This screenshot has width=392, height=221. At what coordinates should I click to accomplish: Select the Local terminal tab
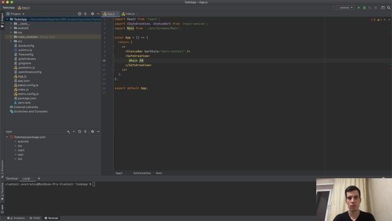[x=26, y=179]
